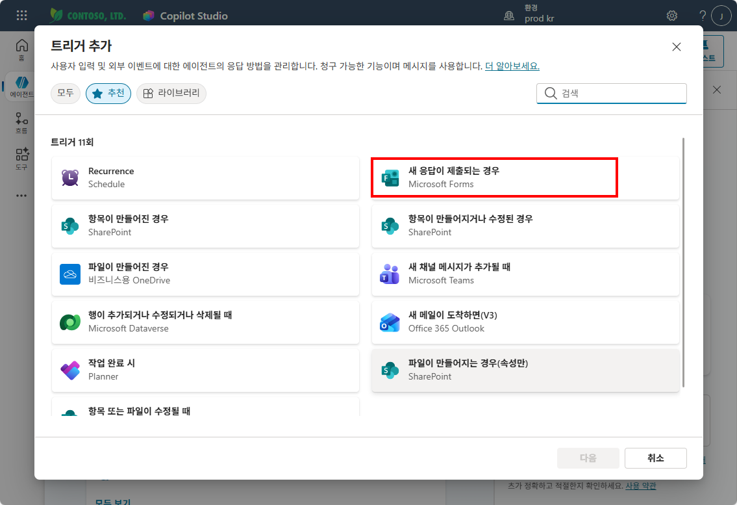
Task: Select the 추천 filter tab
Action: [x=108, y=93]
